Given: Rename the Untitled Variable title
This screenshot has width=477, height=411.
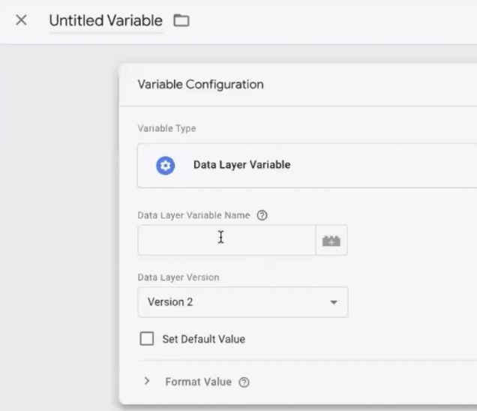Looking at the screenshot, I should tap(106, 21).
